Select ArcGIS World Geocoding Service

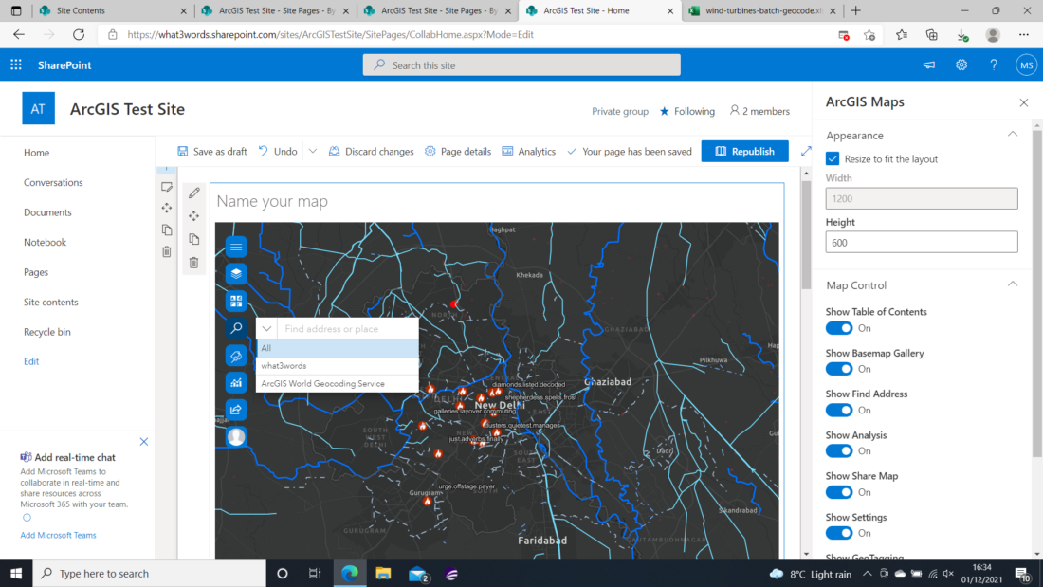coord(338,384)
